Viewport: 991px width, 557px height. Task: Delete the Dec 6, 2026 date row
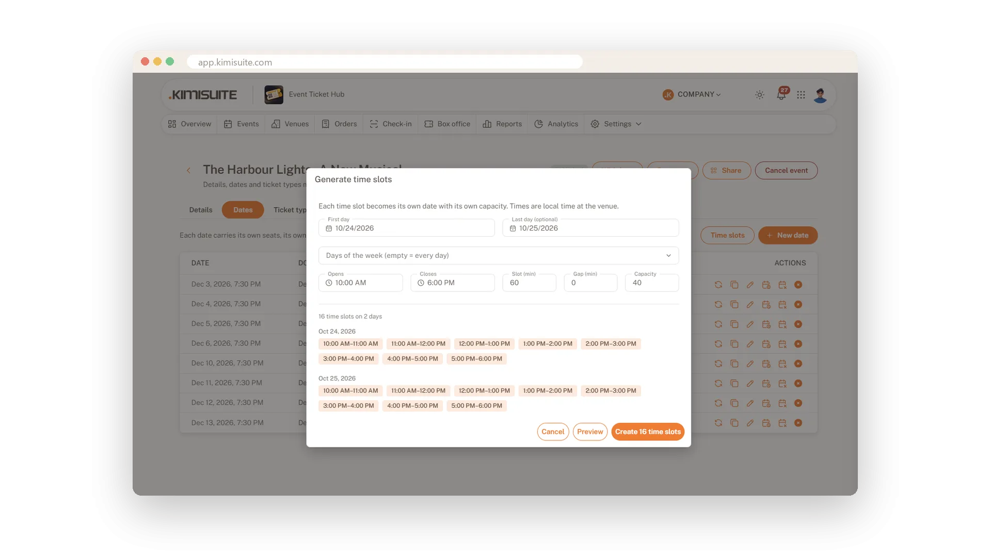coord(798,344)
